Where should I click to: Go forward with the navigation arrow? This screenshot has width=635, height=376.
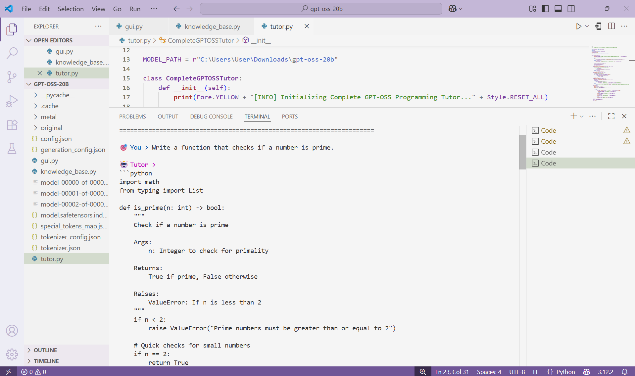coord(190,9)
